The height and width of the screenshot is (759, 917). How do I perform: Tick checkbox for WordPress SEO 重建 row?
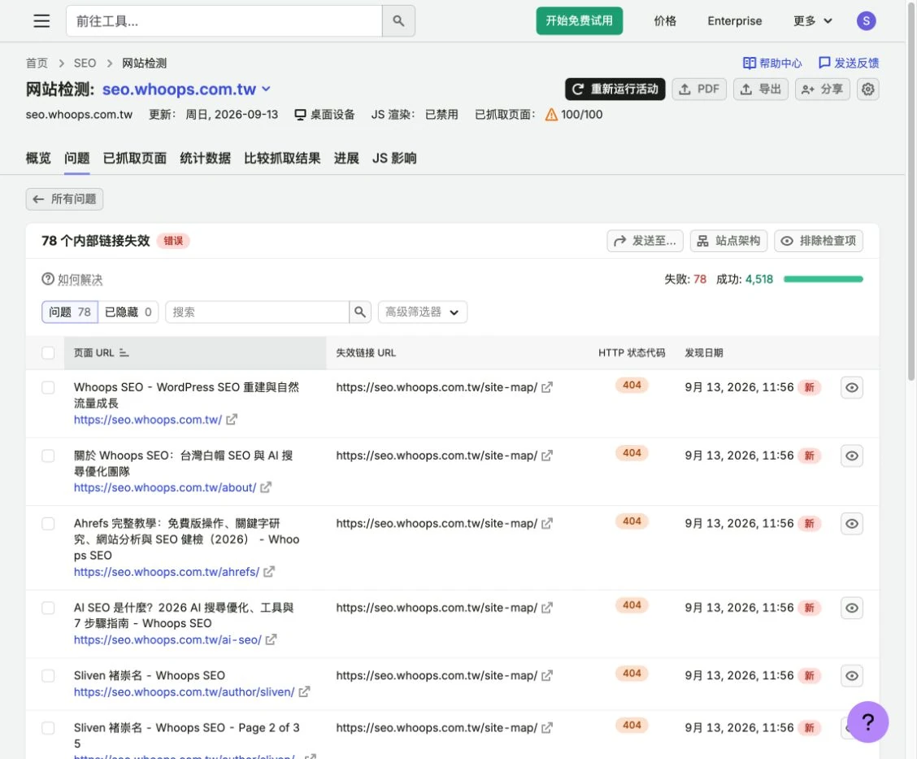pos(48,387)
